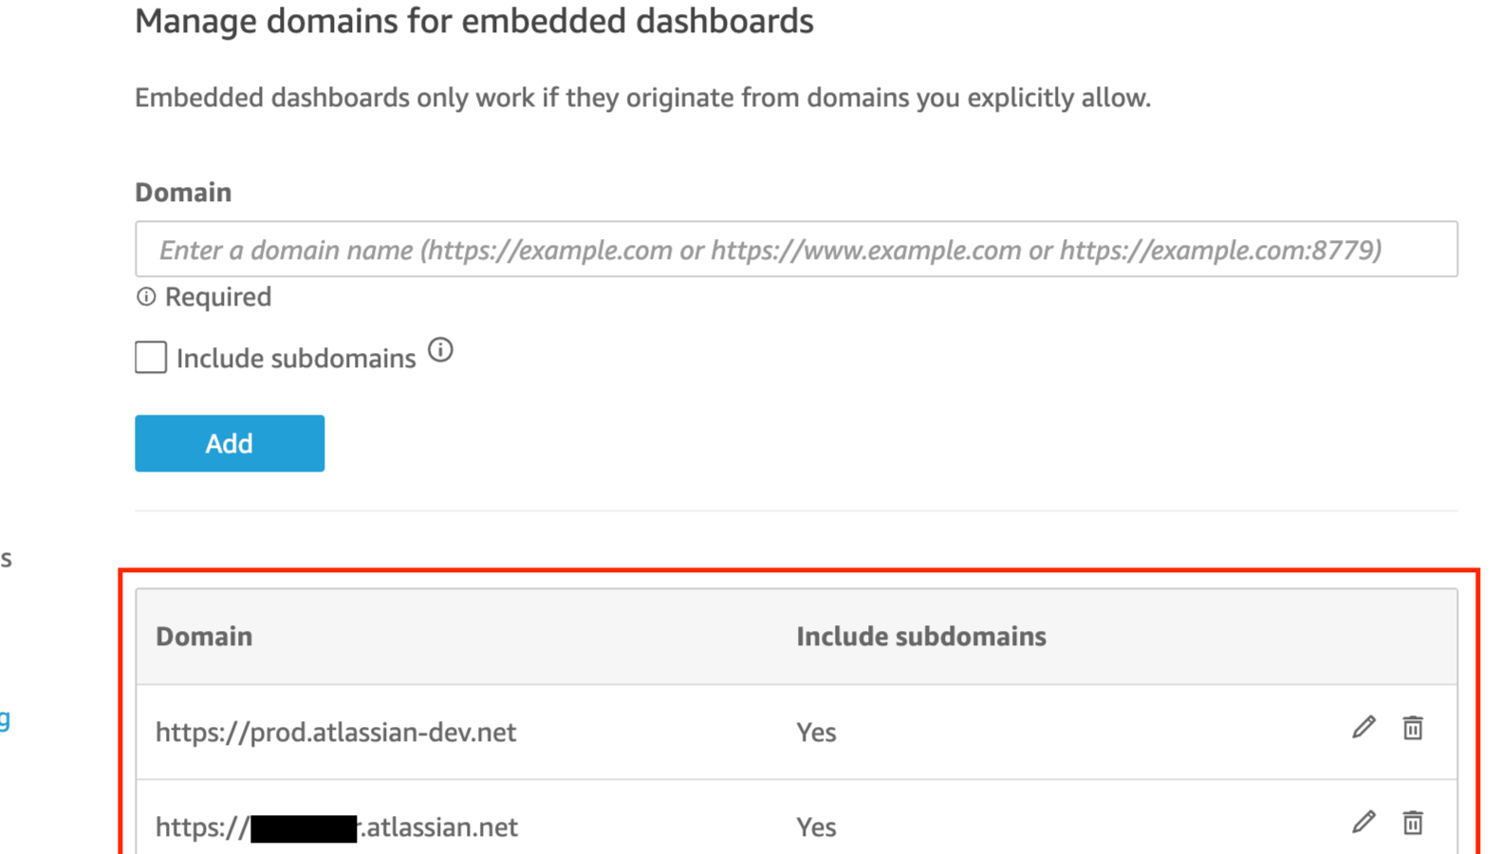Click Yes value in the redacted atlassian.net row
This screenshot has height=854, width=1501.
[x=816, y=827]
